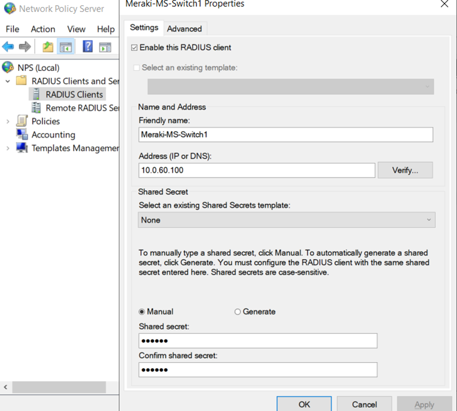Image resolution: width=457 pixels, height=411 pixels.
Task: Select the Generate radio button
Action: tap(237, 312)
